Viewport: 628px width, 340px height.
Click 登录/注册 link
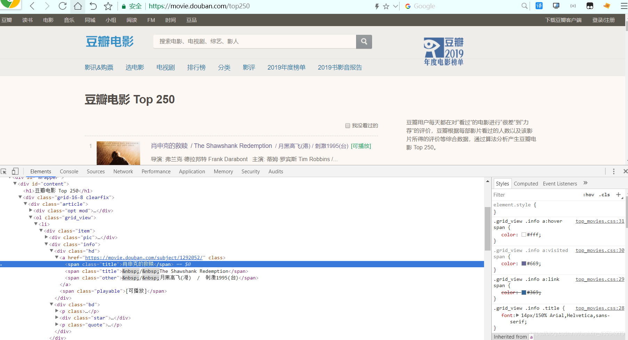[604, 20]
